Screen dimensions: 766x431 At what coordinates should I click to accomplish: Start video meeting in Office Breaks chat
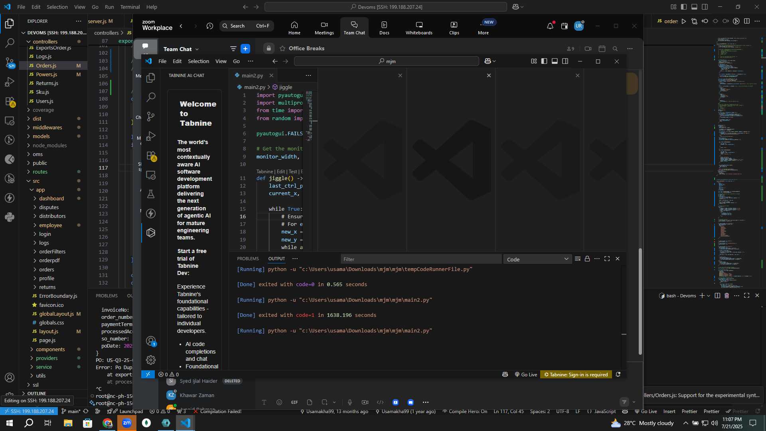[x=588, y=49]
